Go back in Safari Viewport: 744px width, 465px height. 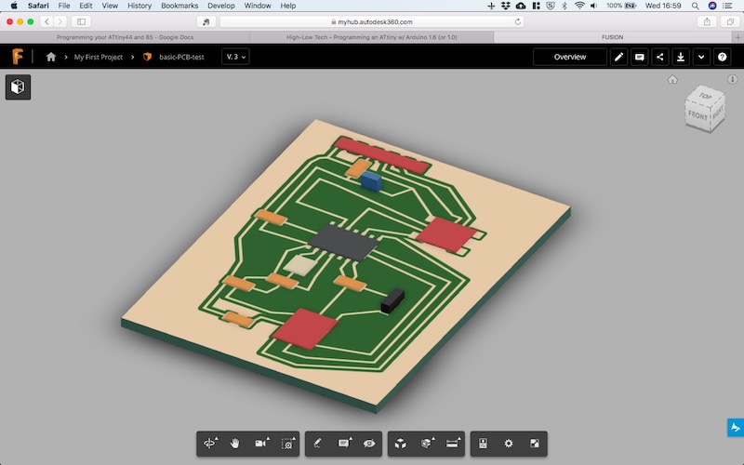point(46,21)
